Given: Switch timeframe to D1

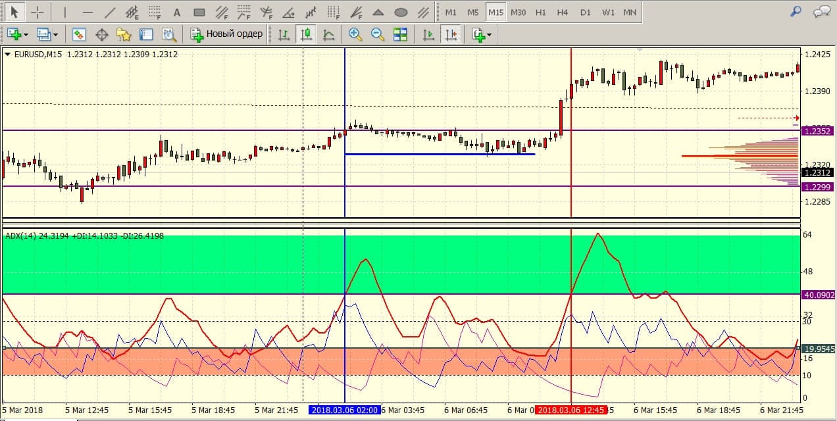Looking at the screenshot, I should pos(585,12).
